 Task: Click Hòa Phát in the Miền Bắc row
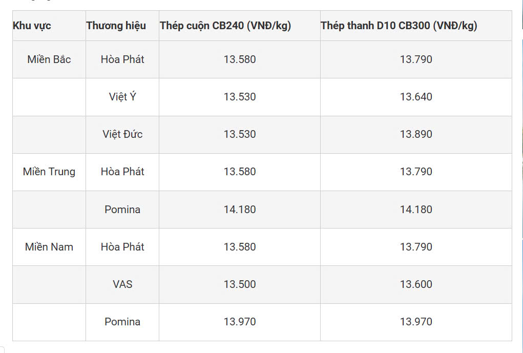click(x=122, y=59)
